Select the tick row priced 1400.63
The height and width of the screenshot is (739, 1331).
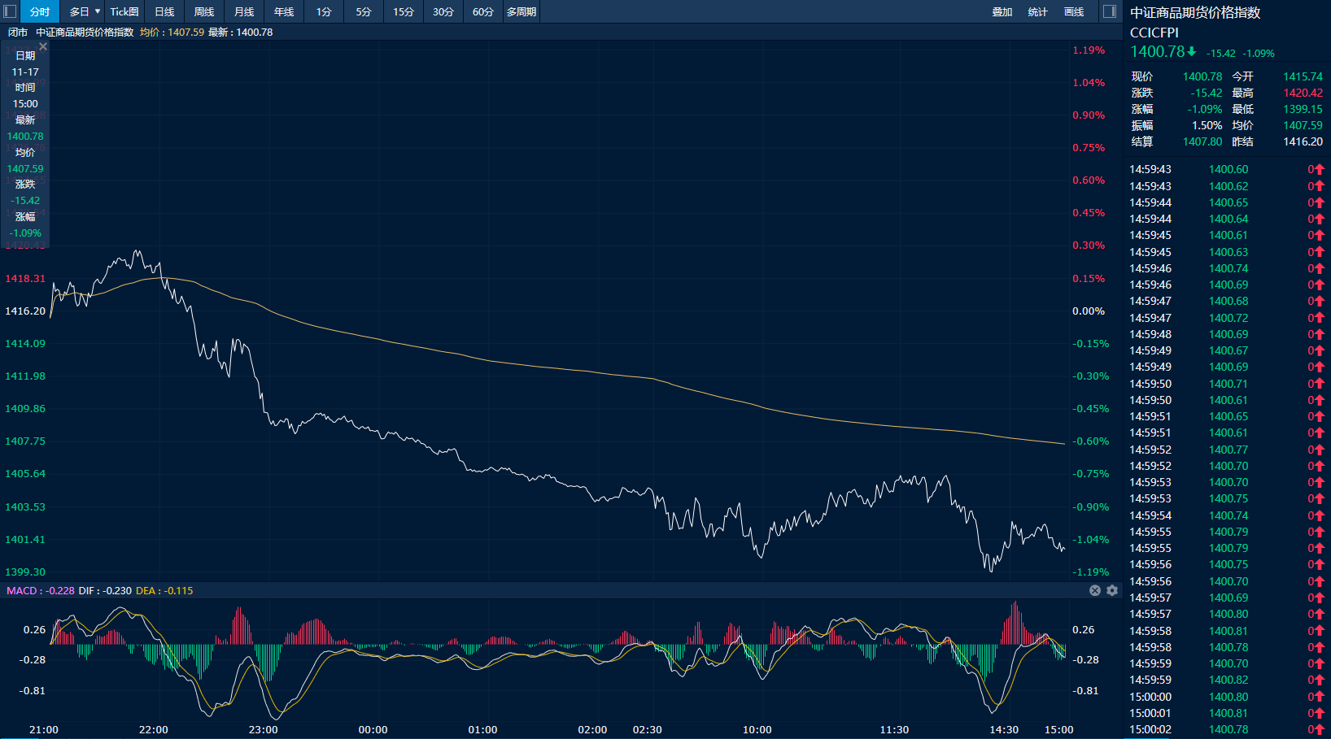pyautogui.click(x=1227, y=252)
